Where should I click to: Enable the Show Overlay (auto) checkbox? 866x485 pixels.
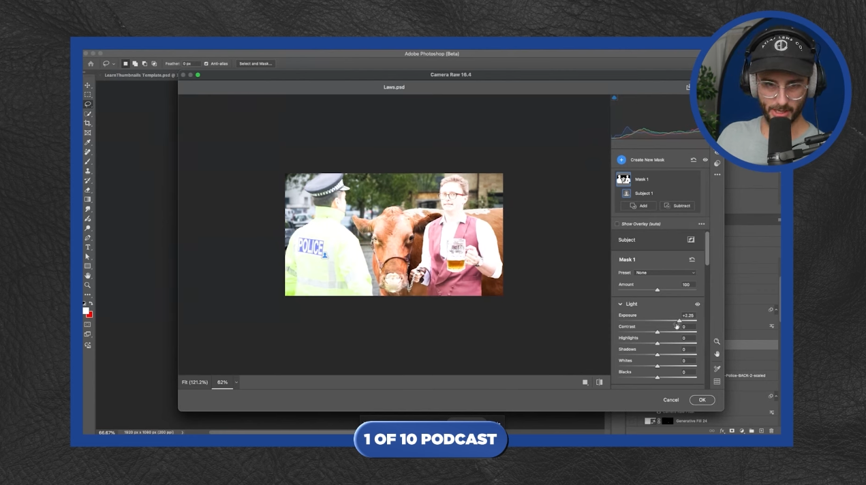617,224
